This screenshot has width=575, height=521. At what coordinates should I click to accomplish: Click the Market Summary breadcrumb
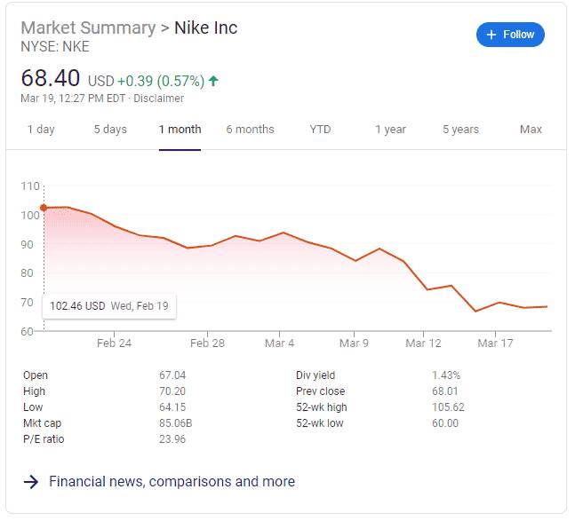click(87, 28)
